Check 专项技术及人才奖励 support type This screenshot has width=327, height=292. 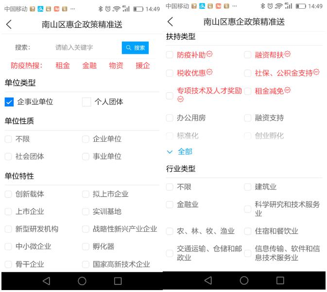coord(170,96)
